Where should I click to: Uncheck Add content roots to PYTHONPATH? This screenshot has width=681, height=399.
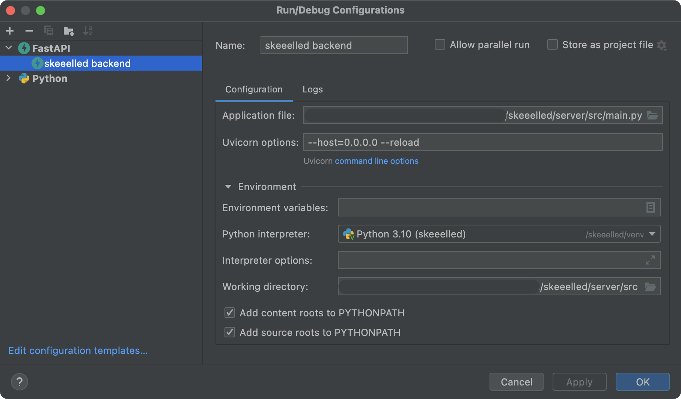pyautogui.click(x=230, y=313)
